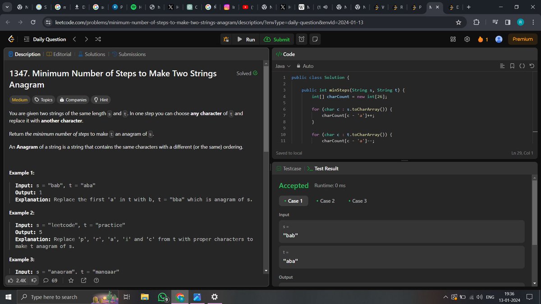Click the Auto lock toggle
541x304 pixels.
click(x=305, y=66)
